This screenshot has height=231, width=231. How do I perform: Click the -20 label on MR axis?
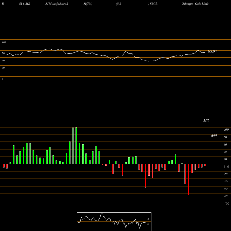click(225, 174)
